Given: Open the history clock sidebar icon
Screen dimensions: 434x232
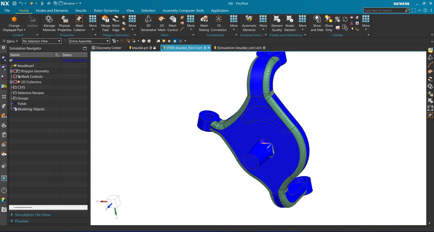Looking at the screenshot, I should [4, 190].
